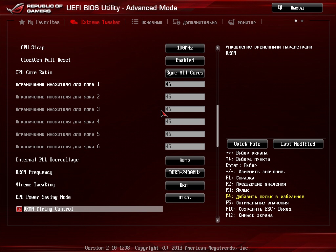Click the core 1 multiplier limit field
The height and width of the screenshot is (252, 336).
click(x=185, y=84)
